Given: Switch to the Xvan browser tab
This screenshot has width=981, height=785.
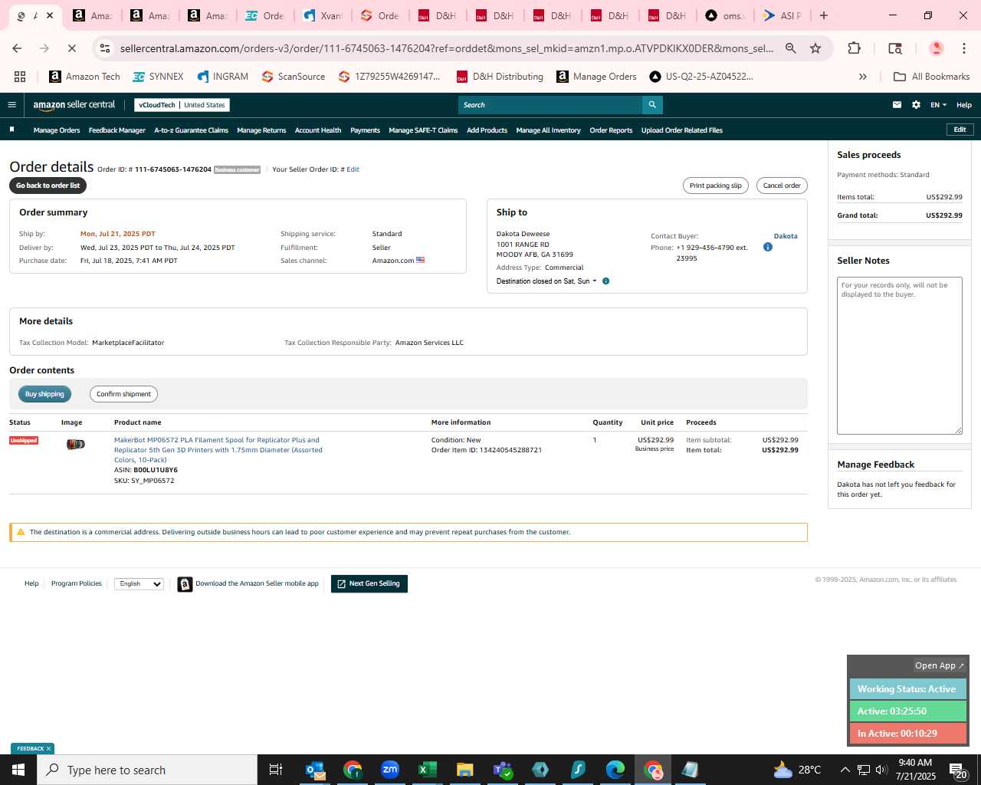Looking at the screenshot, I should tap(323, 15).
